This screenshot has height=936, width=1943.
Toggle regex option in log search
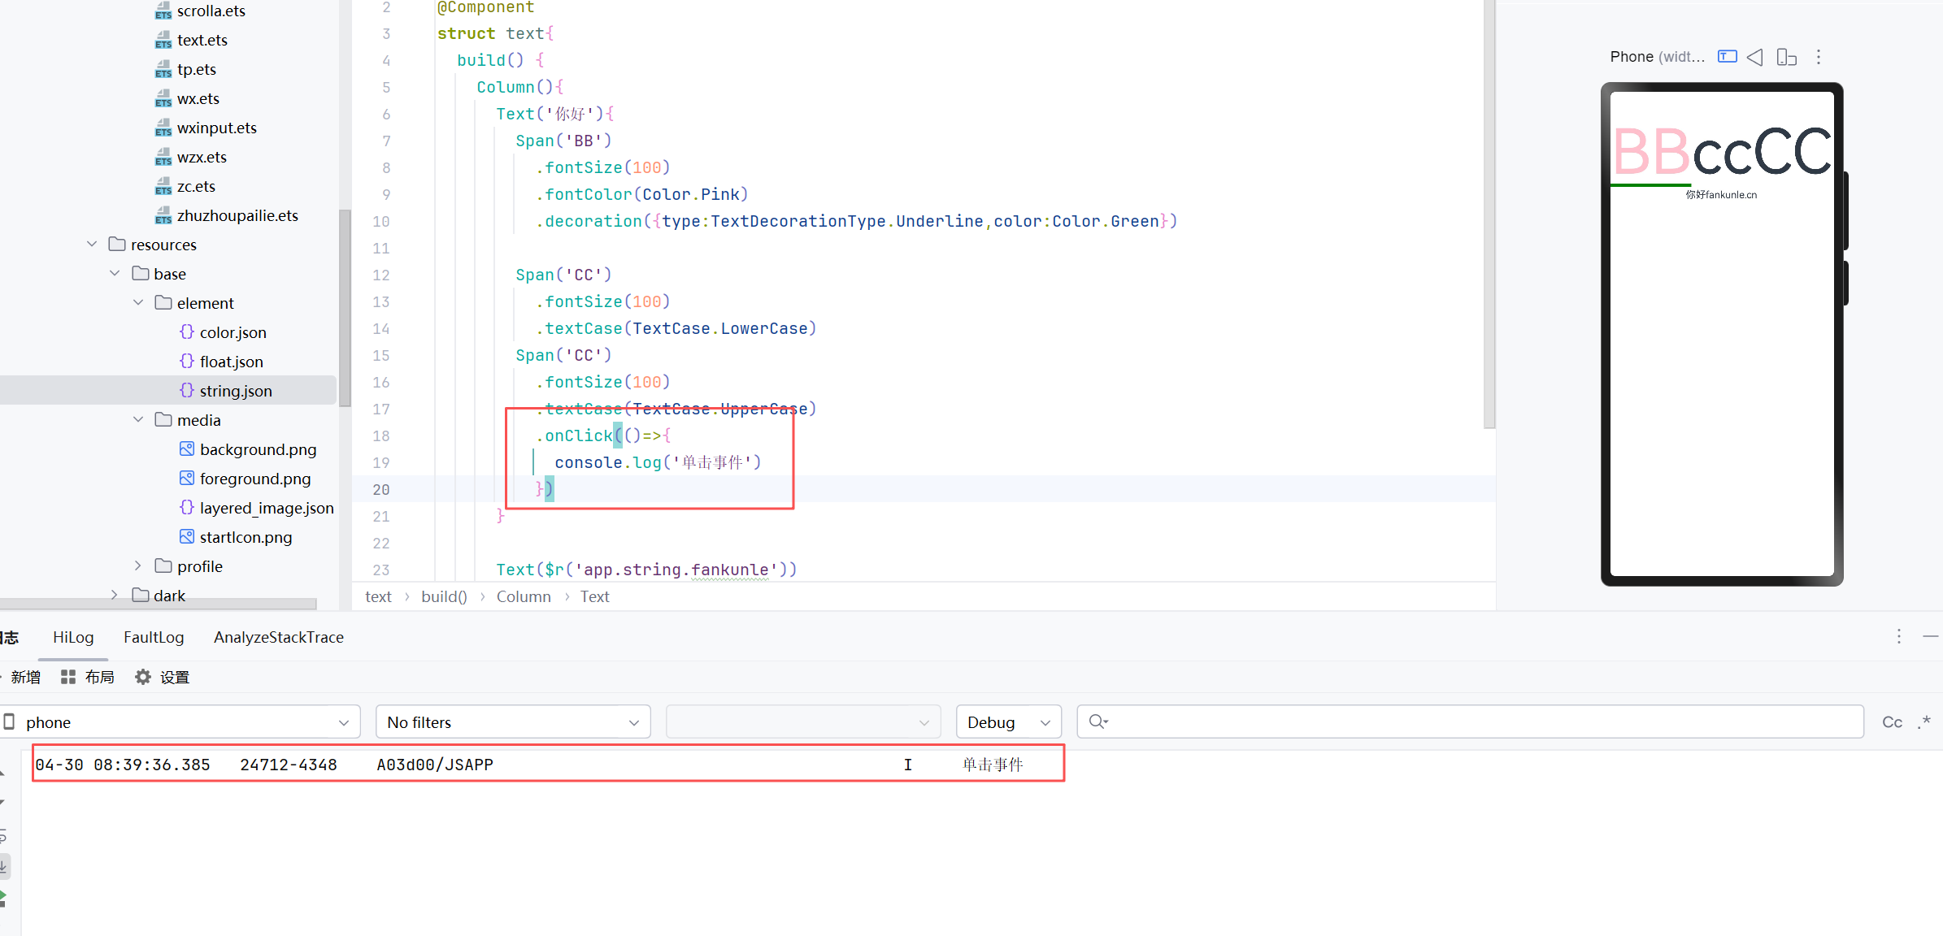pyautogui.click(x=1923, y=722)
